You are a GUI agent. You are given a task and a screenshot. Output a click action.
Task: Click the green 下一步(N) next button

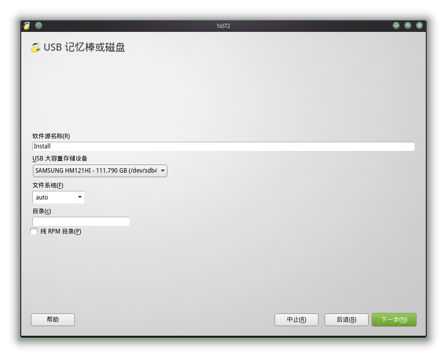tap(394, 320)
